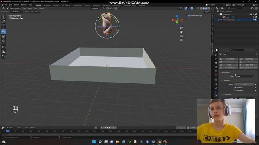Viewport: 259px width, 145px height.
Task: Play the animation in the timeline
Action: (110, 128)
